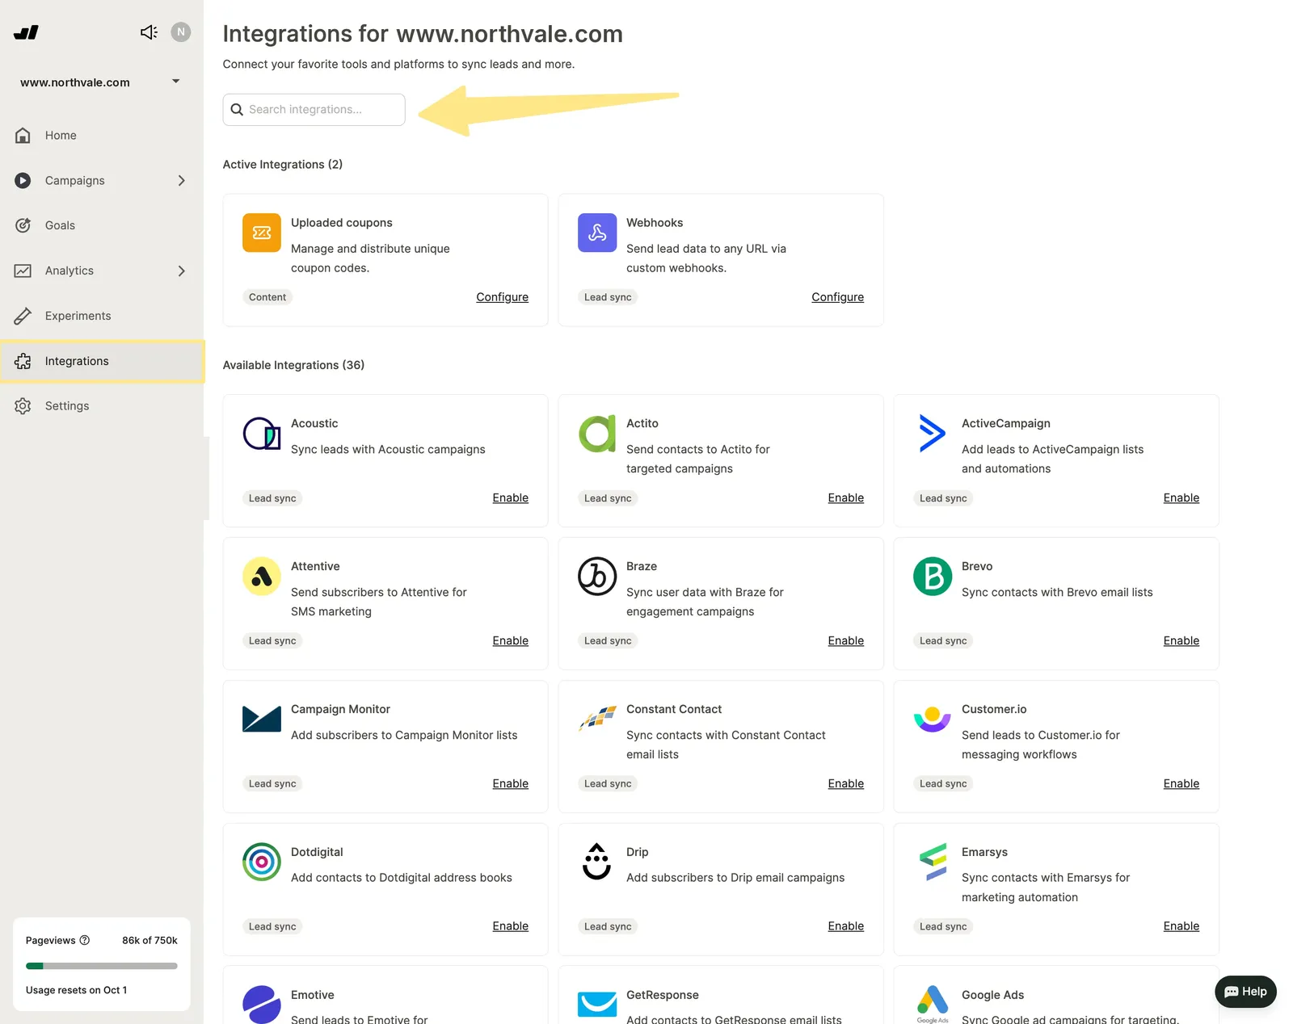The height and width of the screenshot is (1024, 1293).
Task: Click the Available Integrations (36) heading
Action: click(x=293, y=365)
